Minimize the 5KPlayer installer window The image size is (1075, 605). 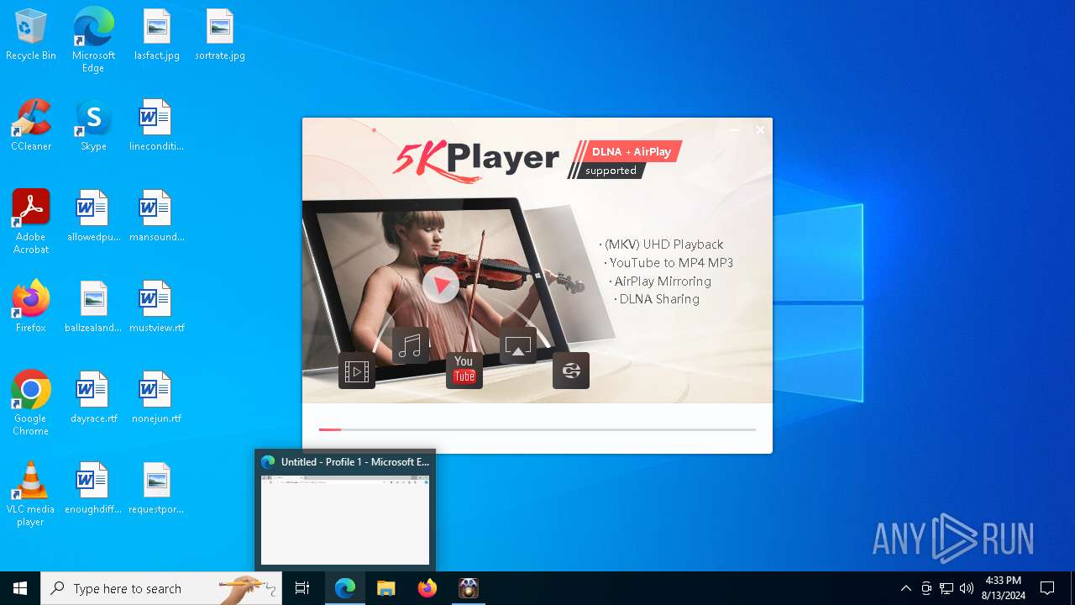coord(735,130)
